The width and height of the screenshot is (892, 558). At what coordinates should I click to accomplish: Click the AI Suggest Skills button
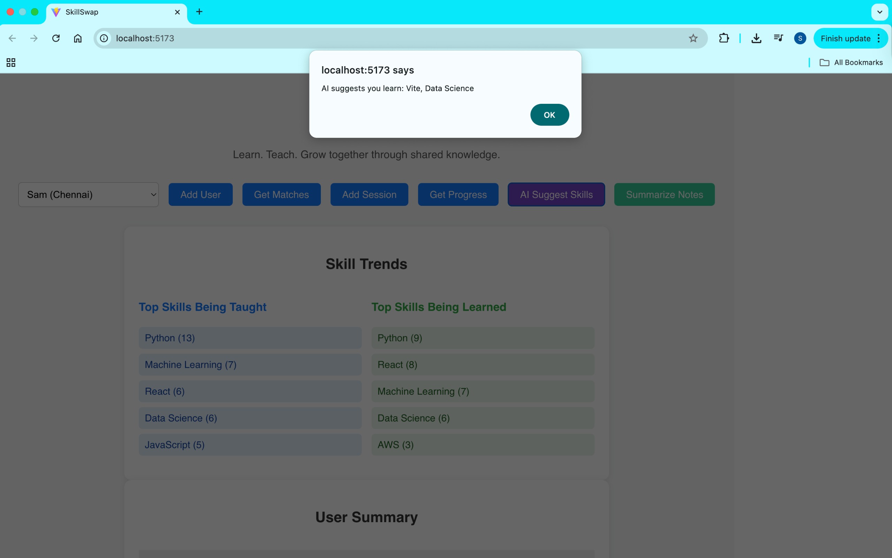tap(556, 194)
